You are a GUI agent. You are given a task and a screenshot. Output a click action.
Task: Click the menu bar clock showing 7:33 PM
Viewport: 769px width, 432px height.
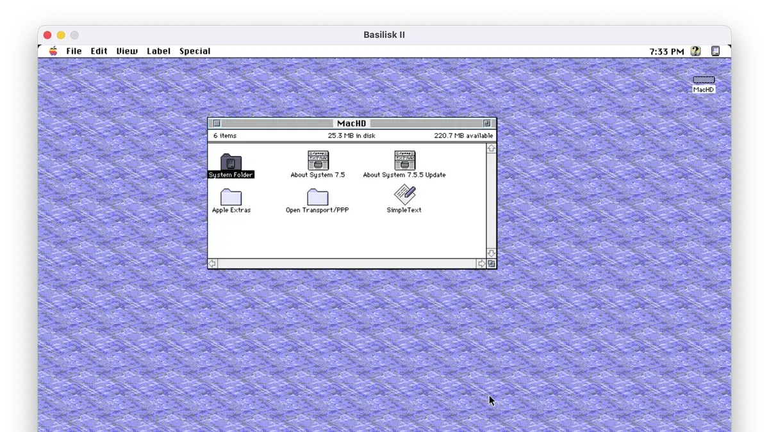click(666, 51)
